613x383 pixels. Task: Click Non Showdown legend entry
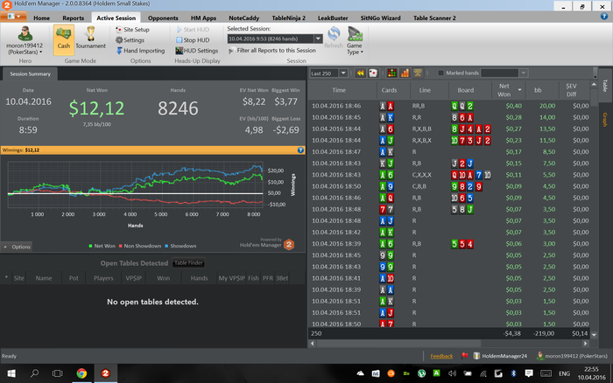(140, 246)
